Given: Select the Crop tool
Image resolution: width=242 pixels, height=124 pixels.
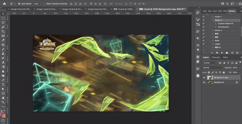Looking at the screenshot, I should click(3, 31).
